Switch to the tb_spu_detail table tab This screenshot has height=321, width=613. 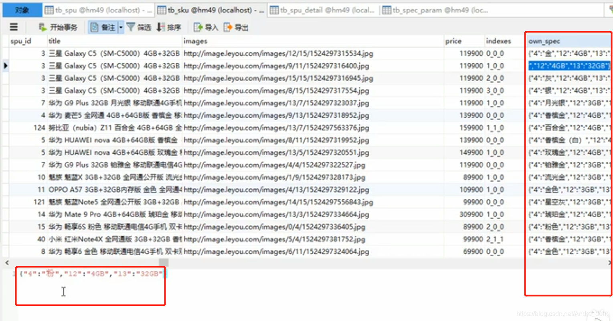coord(323,10)
